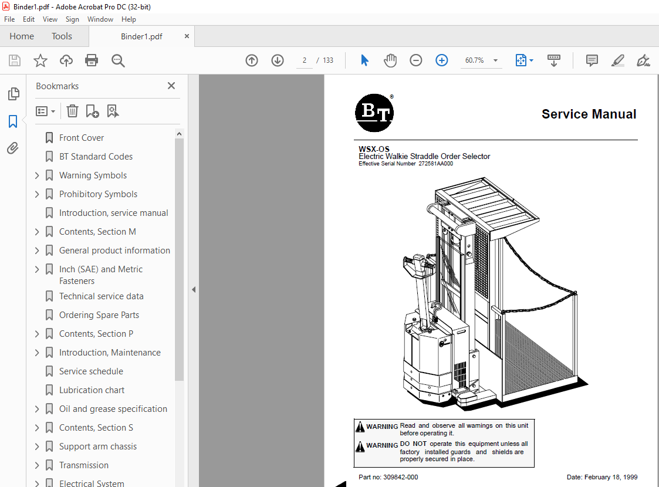Image resolution: width=659 pixels, height=487 pixels.
Task: Open the Window menu
Action: pyautogui.click(x=100, y=19)
